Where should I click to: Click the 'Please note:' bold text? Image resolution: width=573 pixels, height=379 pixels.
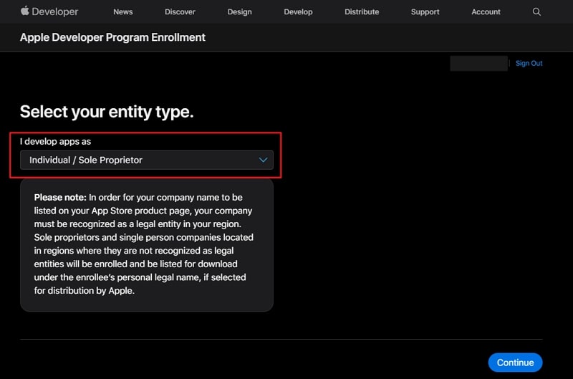[60, 197]
